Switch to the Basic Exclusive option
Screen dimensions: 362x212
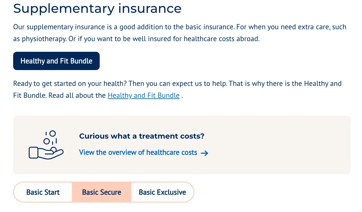pos(162,192)
